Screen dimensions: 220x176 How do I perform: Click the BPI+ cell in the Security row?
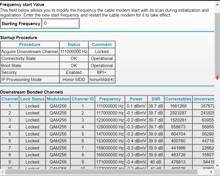coord(102,72)
